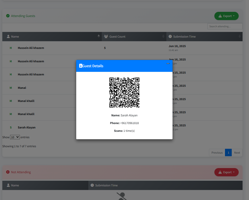Click the download icon on the red Export button
This screenshot has width=249, height=200.
[221, 172]
